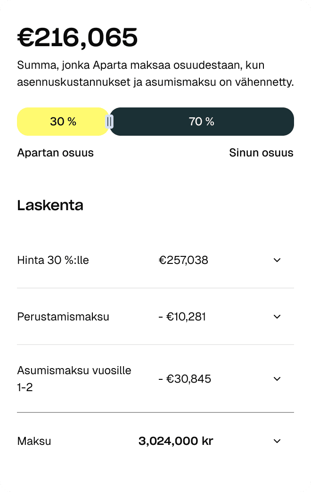Expand the Maksu row details
The image size is (311, 492).
(277, 441)
